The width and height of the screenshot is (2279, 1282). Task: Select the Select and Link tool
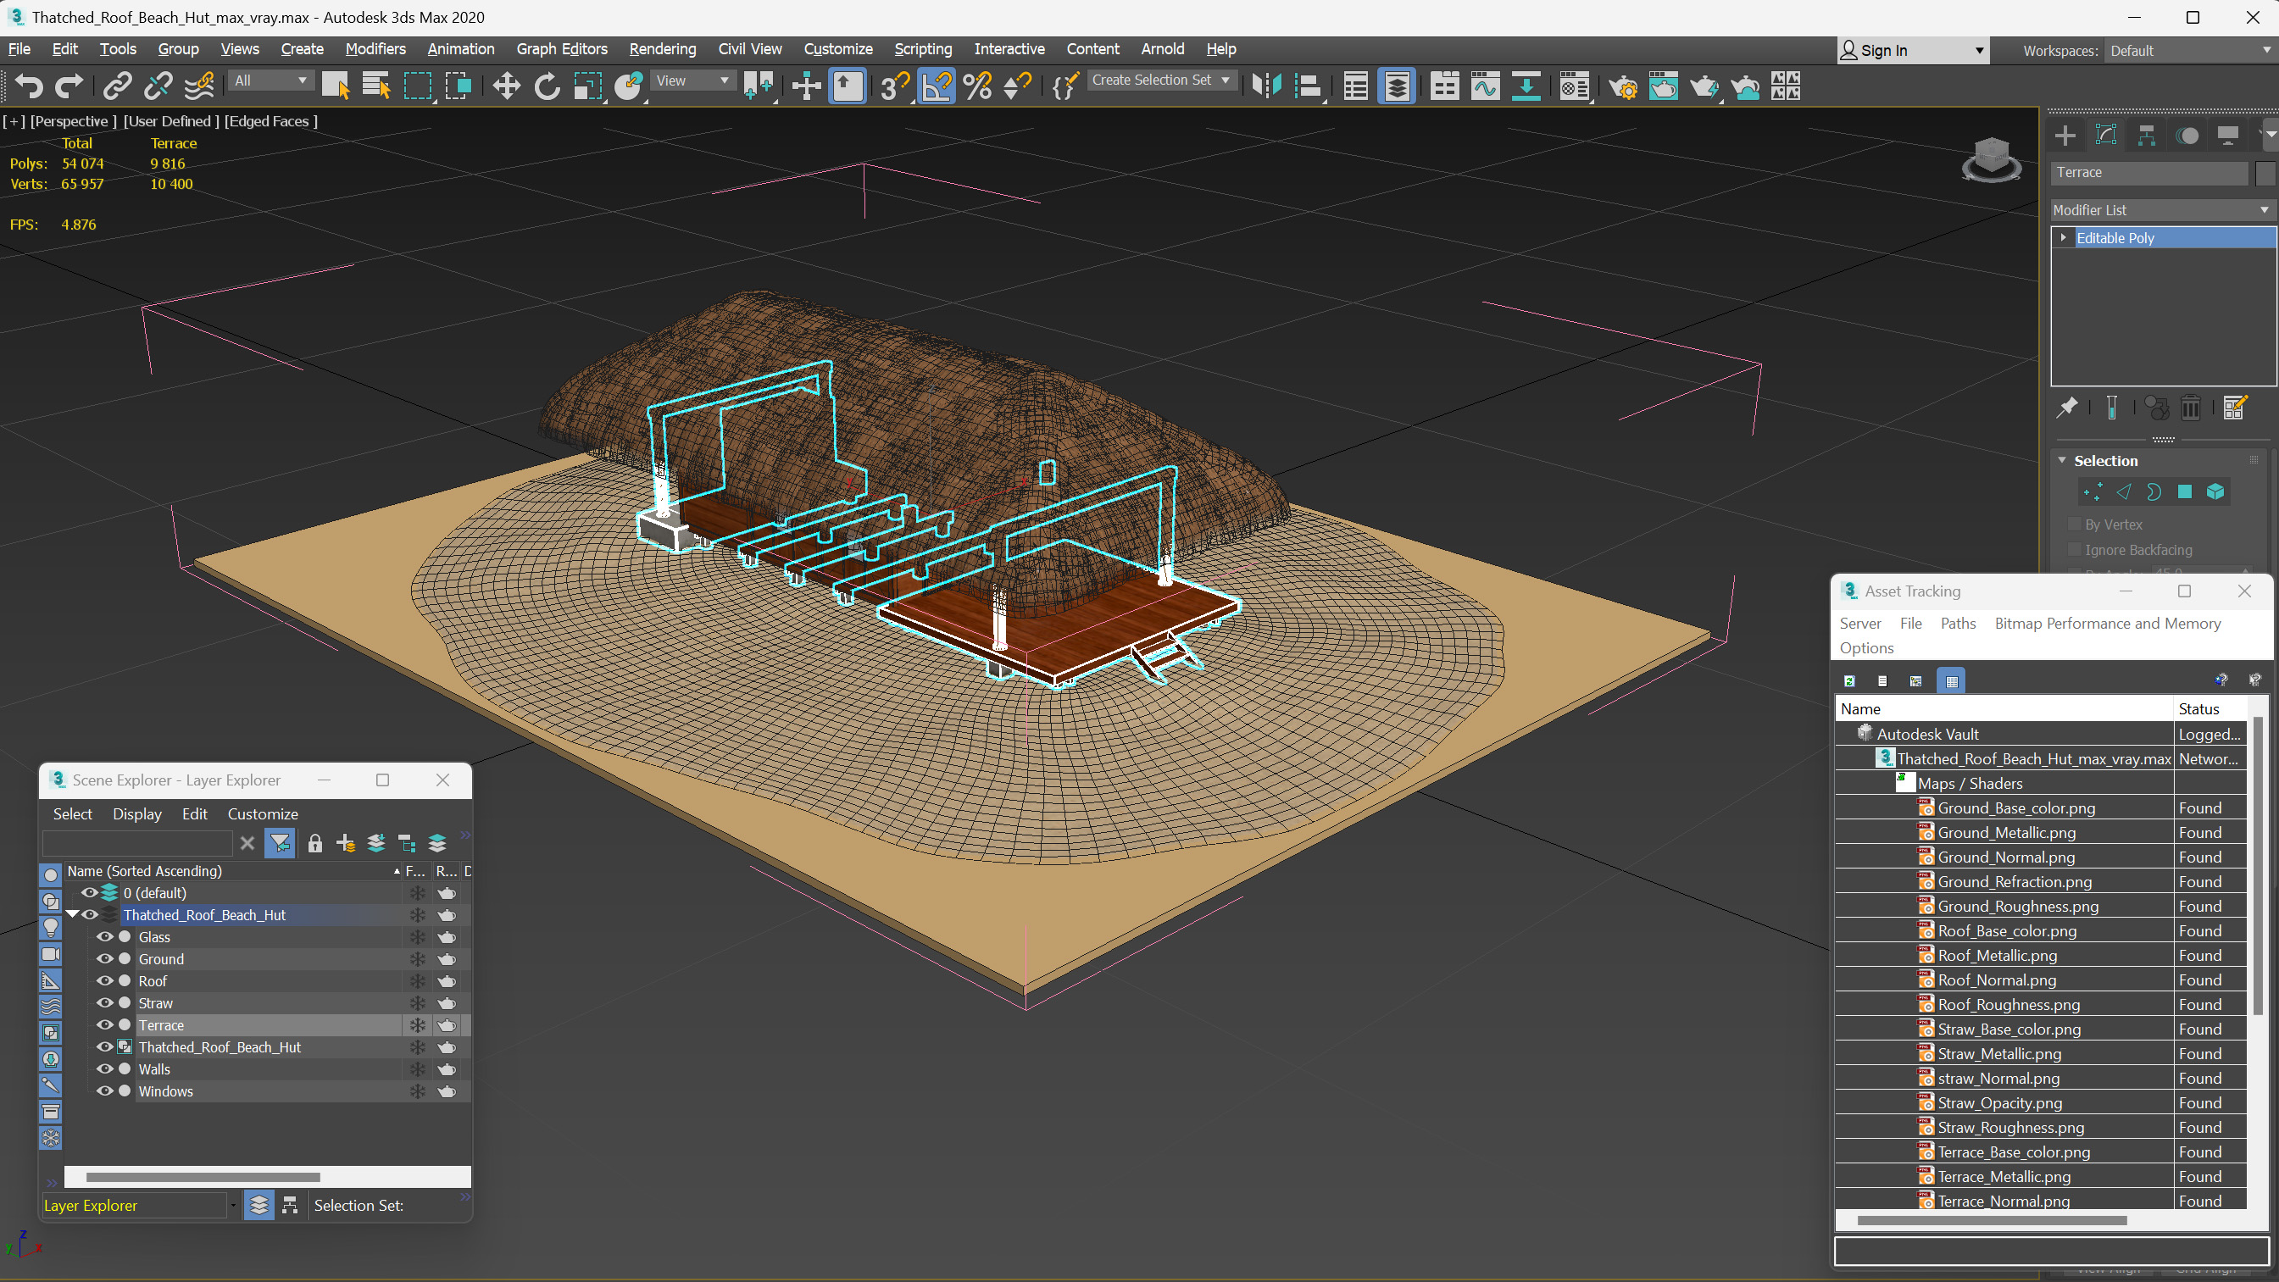[x=117, y=86]
